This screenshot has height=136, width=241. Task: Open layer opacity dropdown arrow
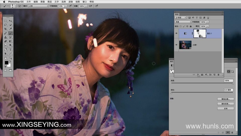pyautogui.click(x=208, y=22)
